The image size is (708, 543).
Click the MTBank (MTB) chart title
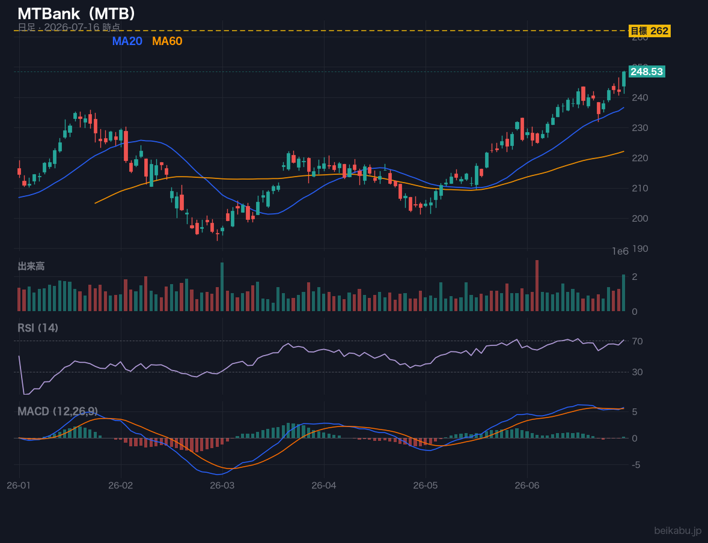tap(76, 14)
